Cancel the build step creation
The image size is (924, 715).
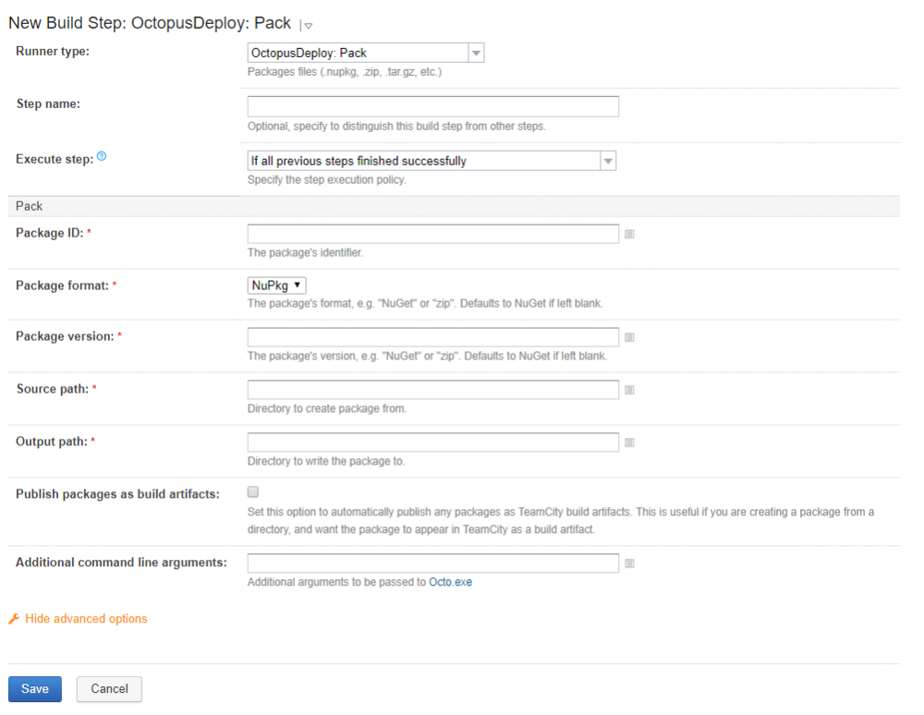click(x=109, y=689)
